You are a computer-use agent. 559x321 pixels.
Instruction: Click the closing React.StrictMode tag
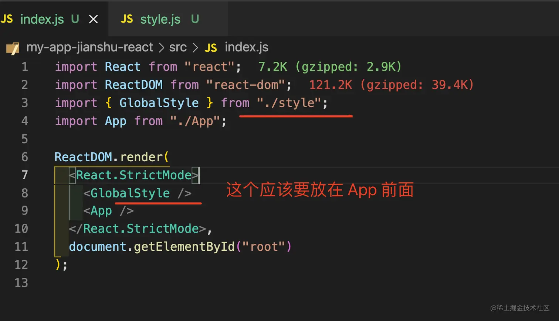137,229
